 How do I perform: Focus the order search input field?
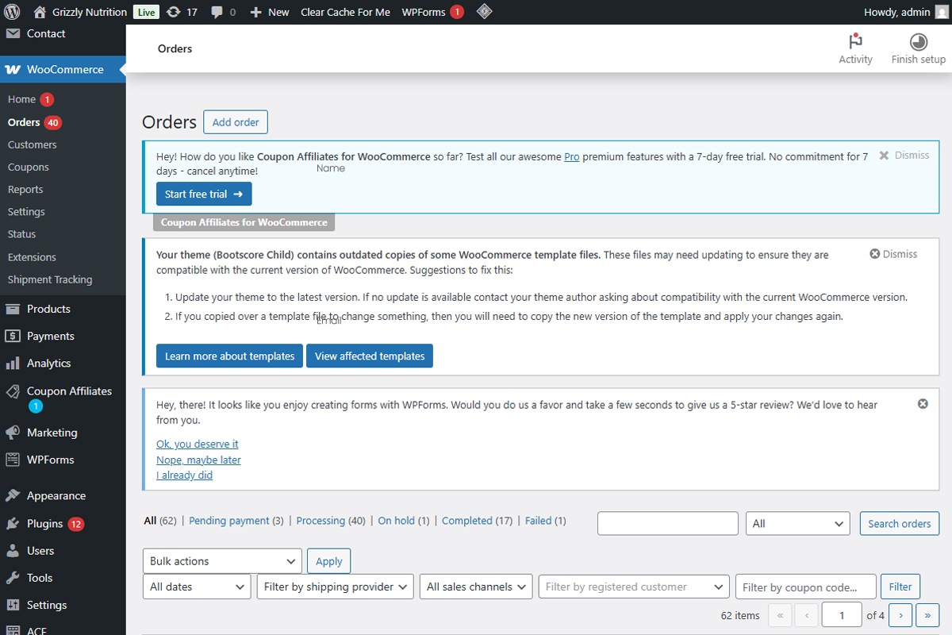pyautogui.click(x=668, y=524)
